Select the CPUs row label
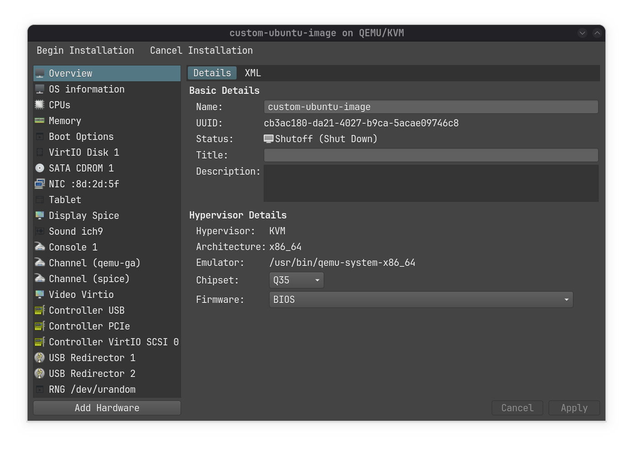This screenshot has width=633, height=451. pyautogui.click(x=60, y=105)
